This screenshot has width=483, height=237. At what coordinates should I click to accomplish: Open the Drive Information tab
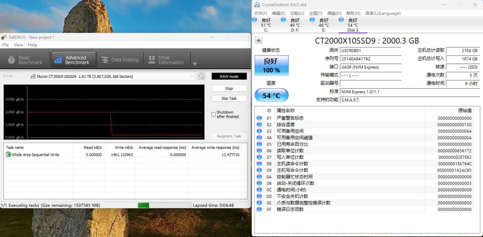tap(166, 60)
